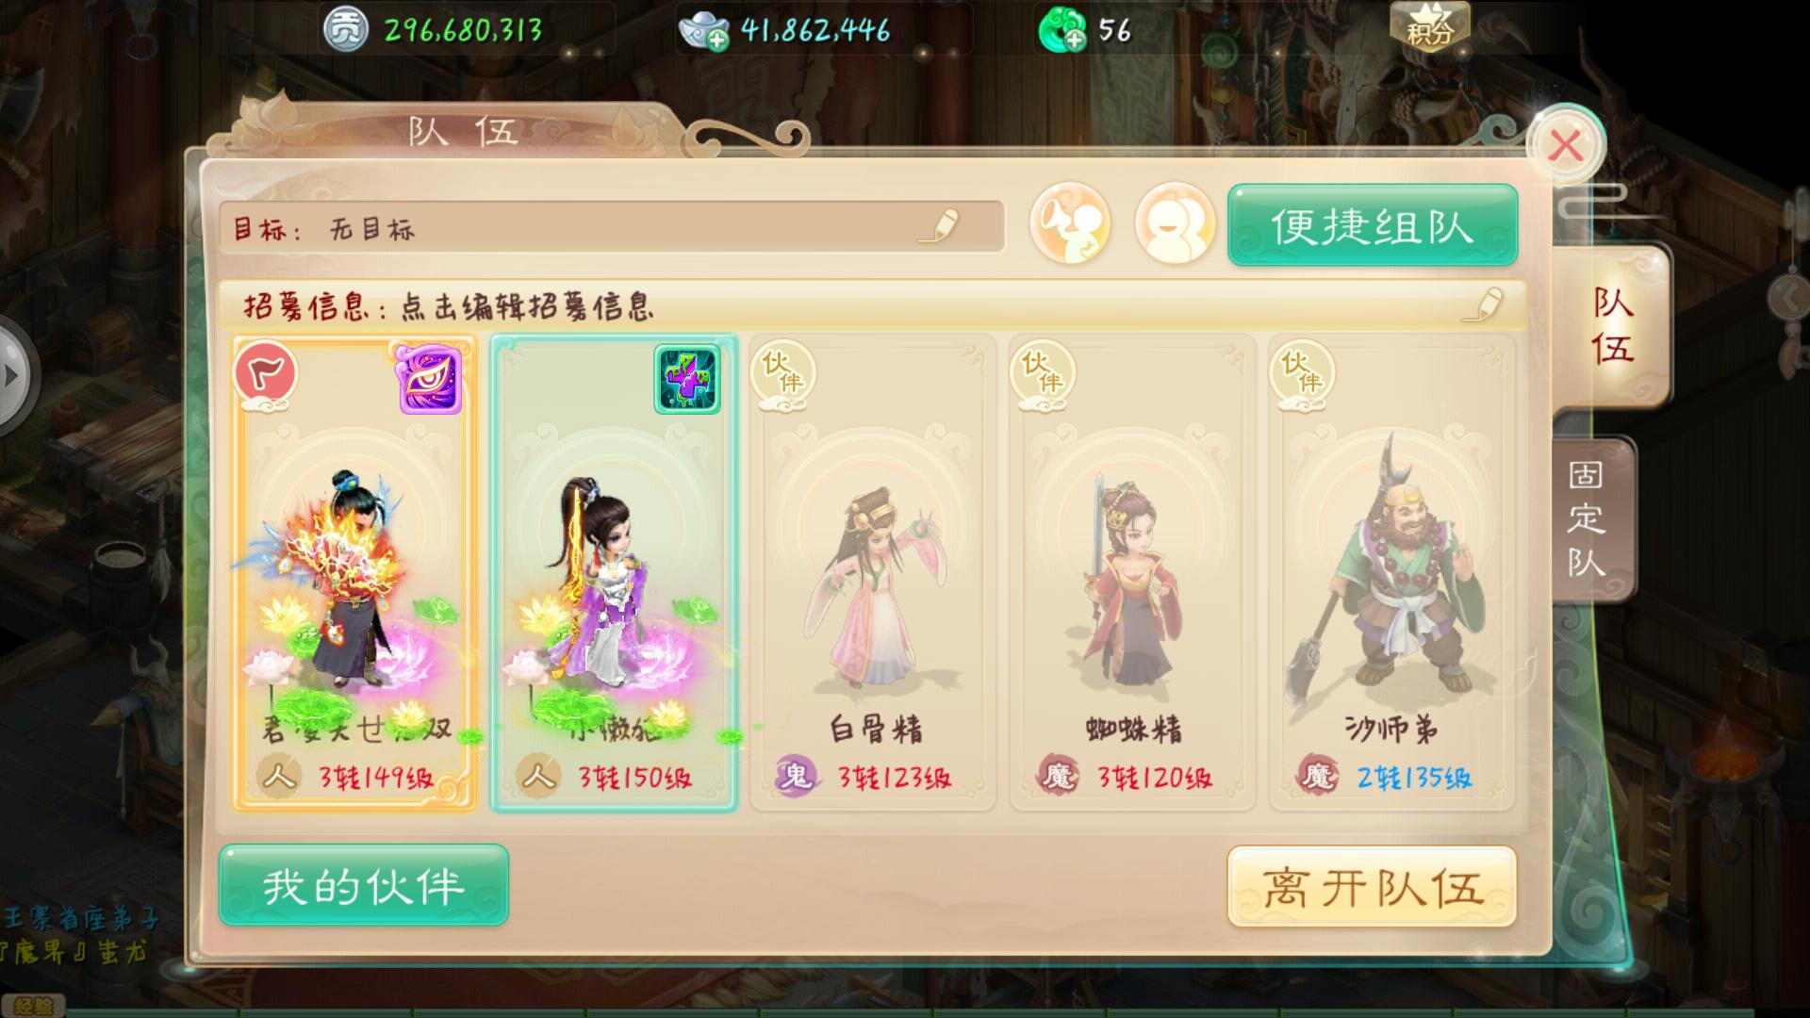Screen dimensions: 1810x1018
Task: Click the green skill icon on second member
Action: point(687,379)
